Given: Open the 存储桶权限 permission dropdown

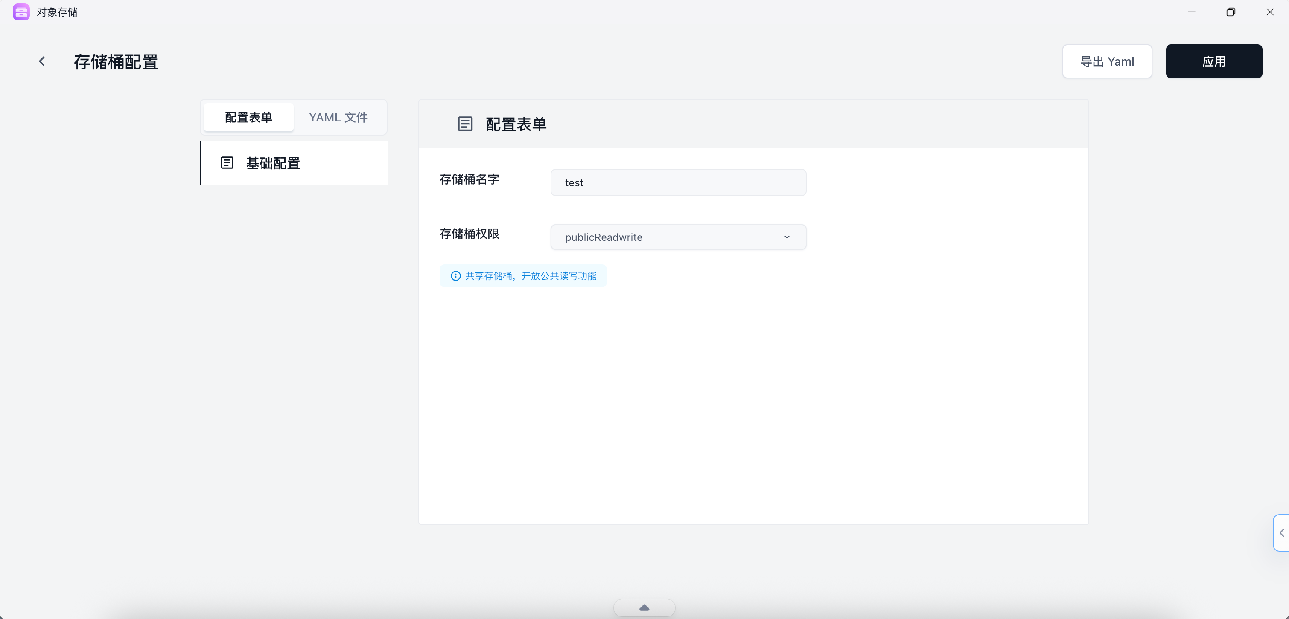Looking at the screenshot, I should pyautogui.click(x=678, y=237).
